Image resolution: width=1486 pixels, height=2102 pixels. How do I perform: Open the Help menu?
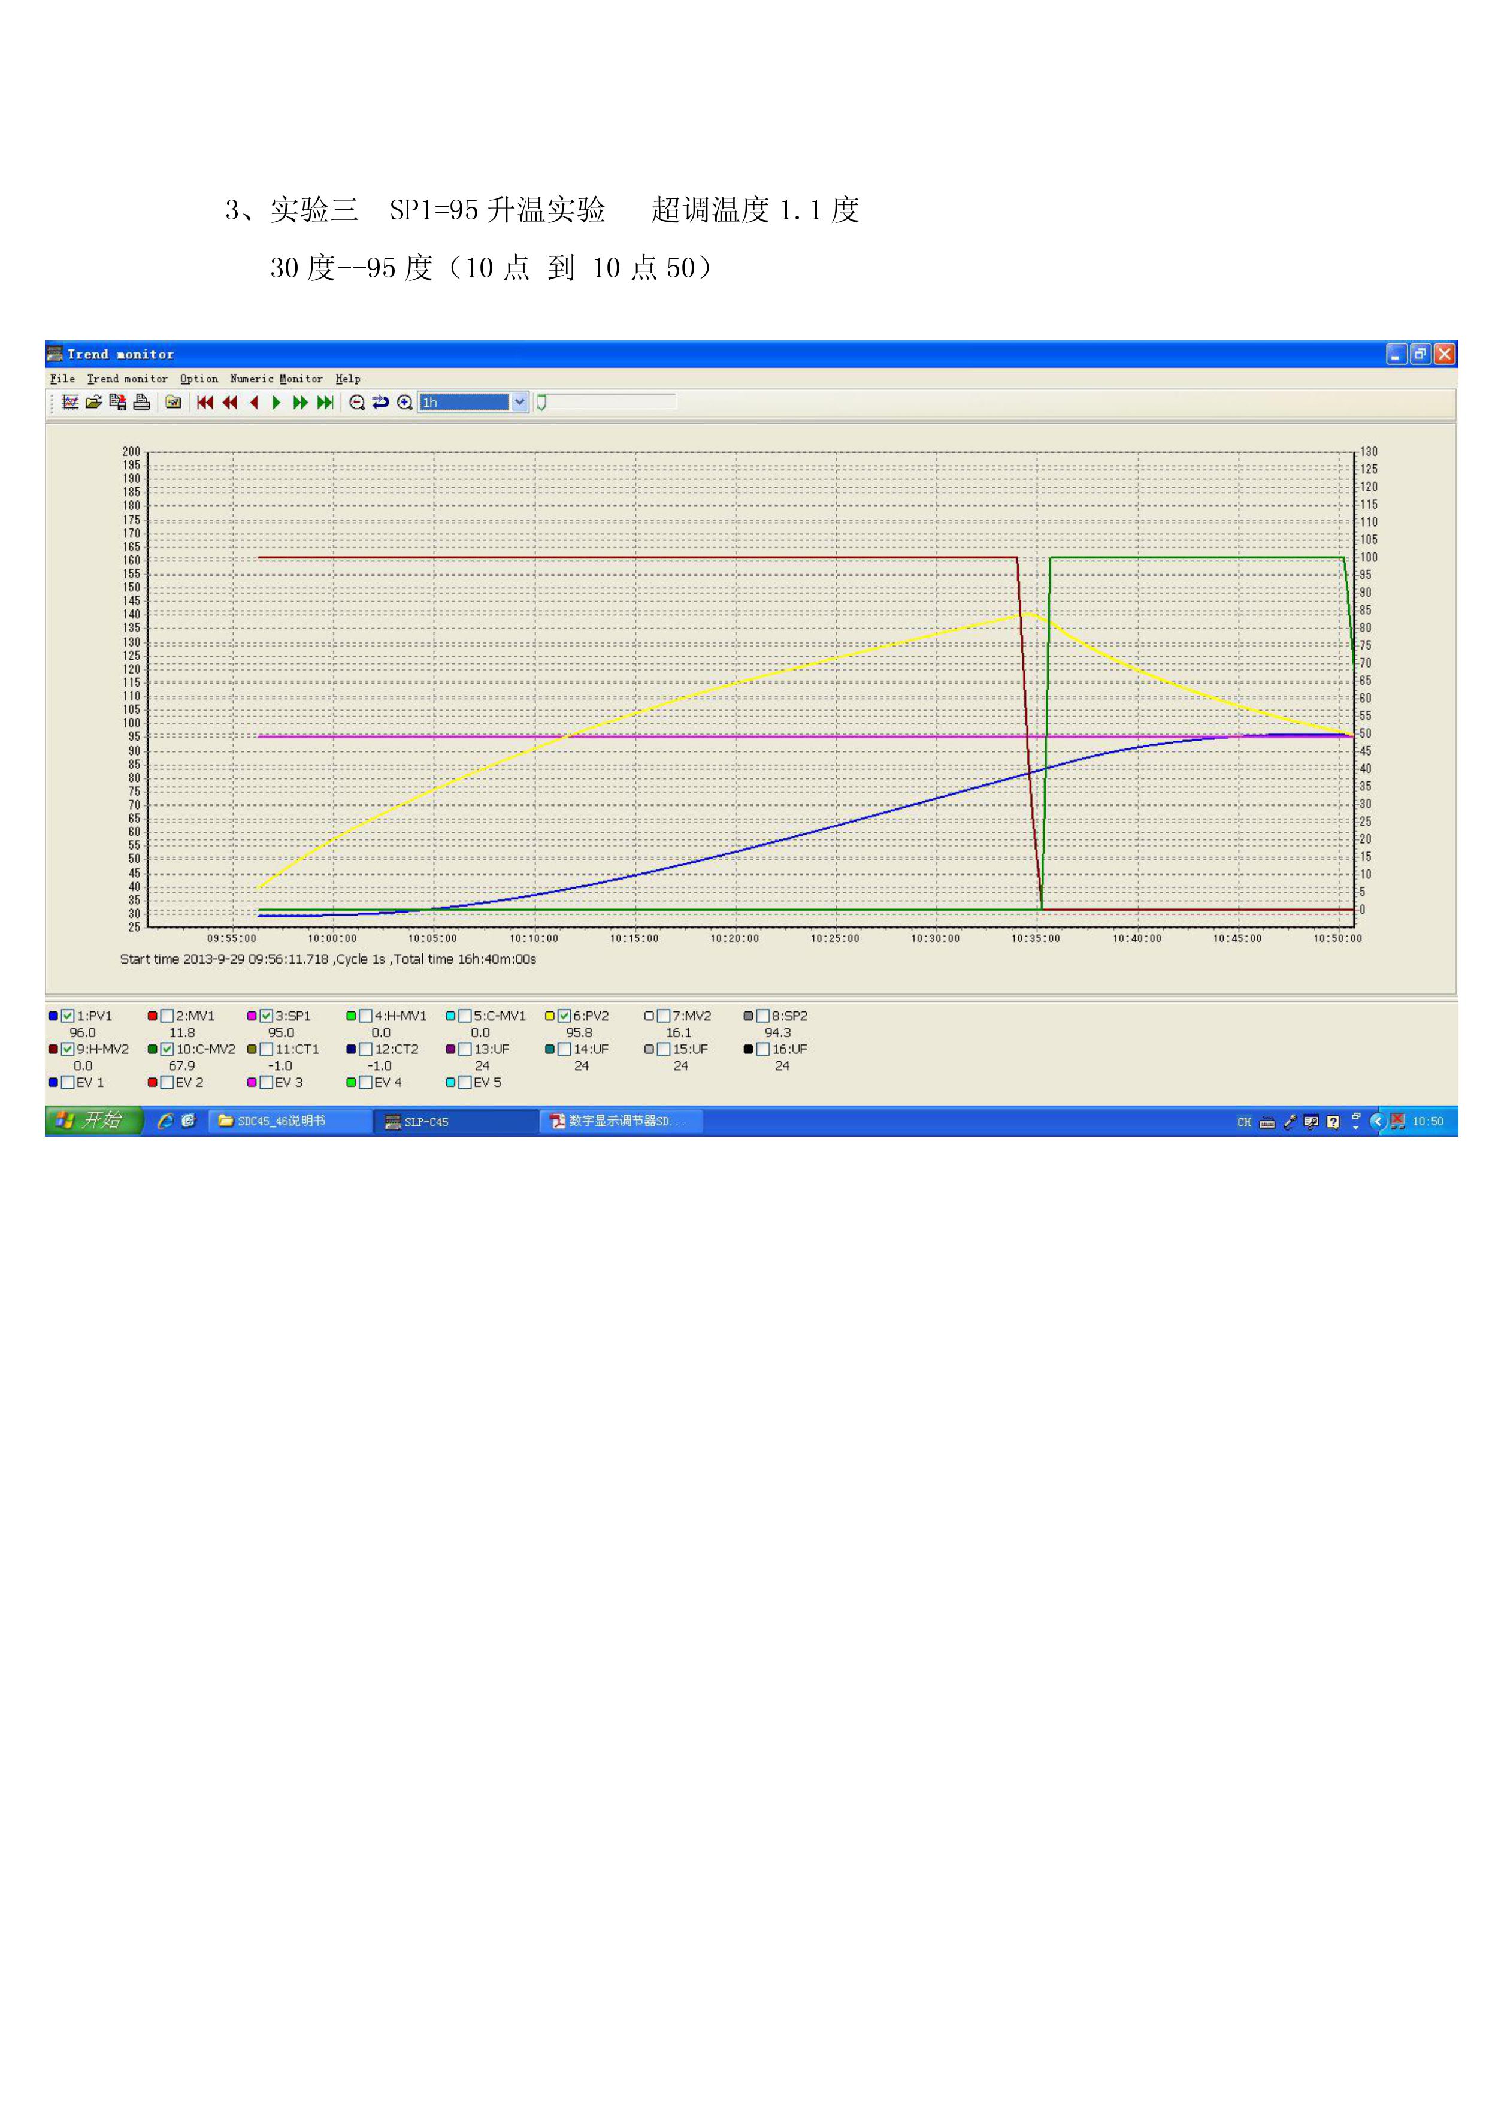(x=348, y=379)
